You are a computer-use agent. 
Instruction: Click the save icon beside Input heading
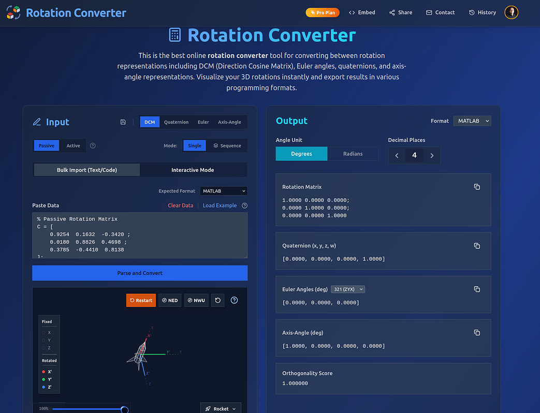[x=123, y=122]
